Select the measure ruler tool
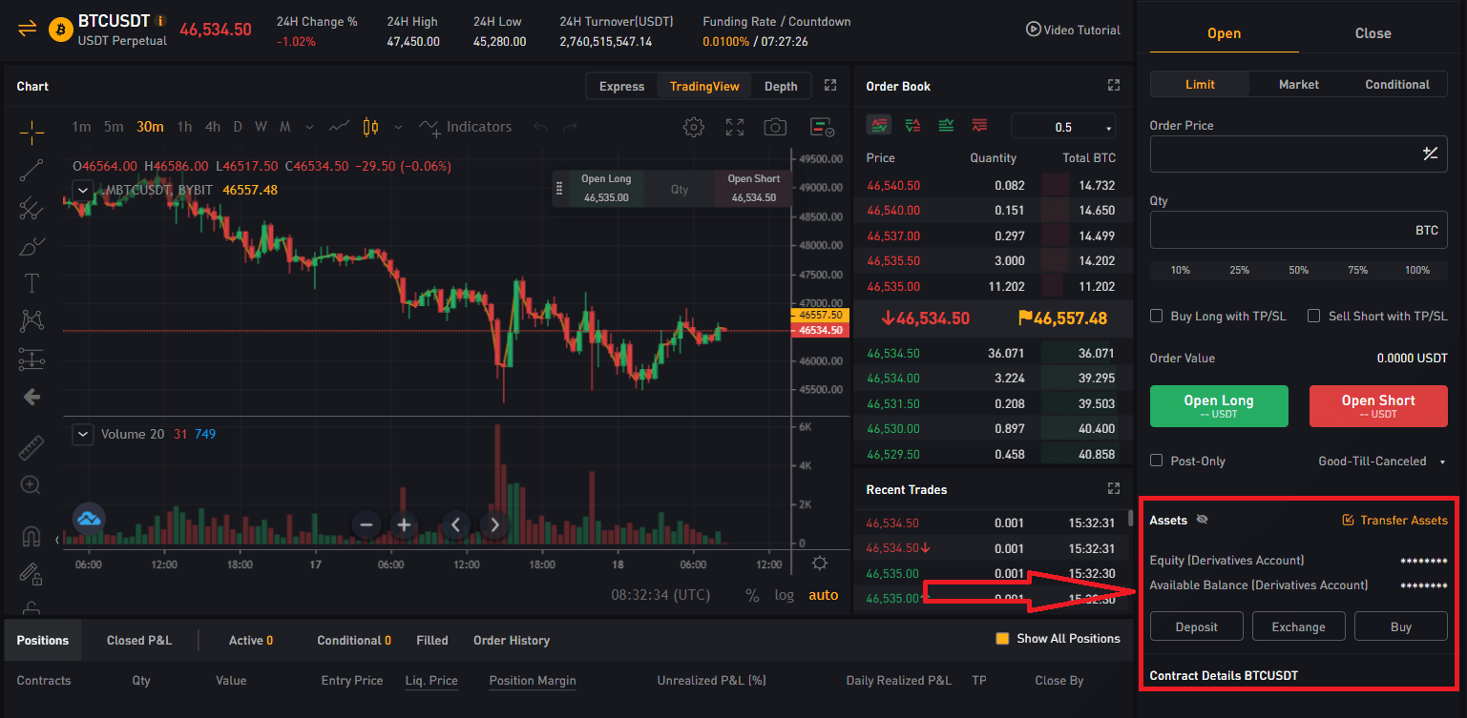1467x718 pixels. (x=31, y=447)
